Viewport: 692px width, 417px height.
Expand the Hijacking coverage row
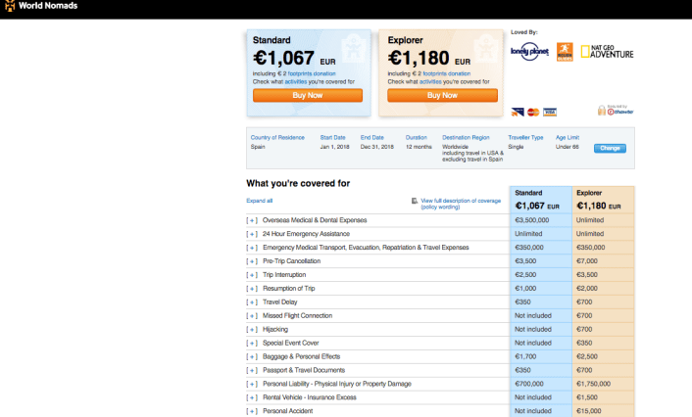(x=252, y=330)
